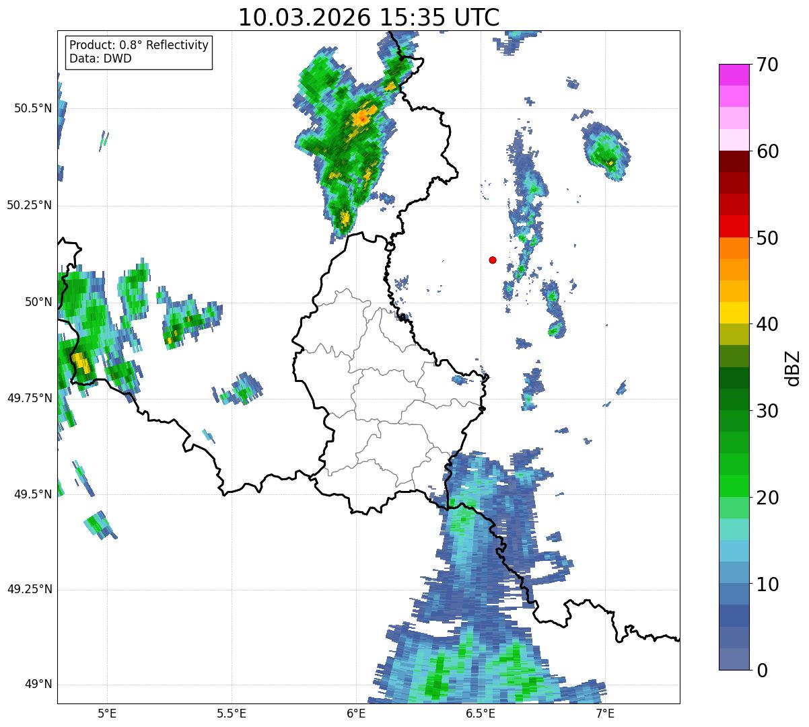Click the colorbar 30 tick label
The height and width of the screenshot is (727, 809).
767,411
